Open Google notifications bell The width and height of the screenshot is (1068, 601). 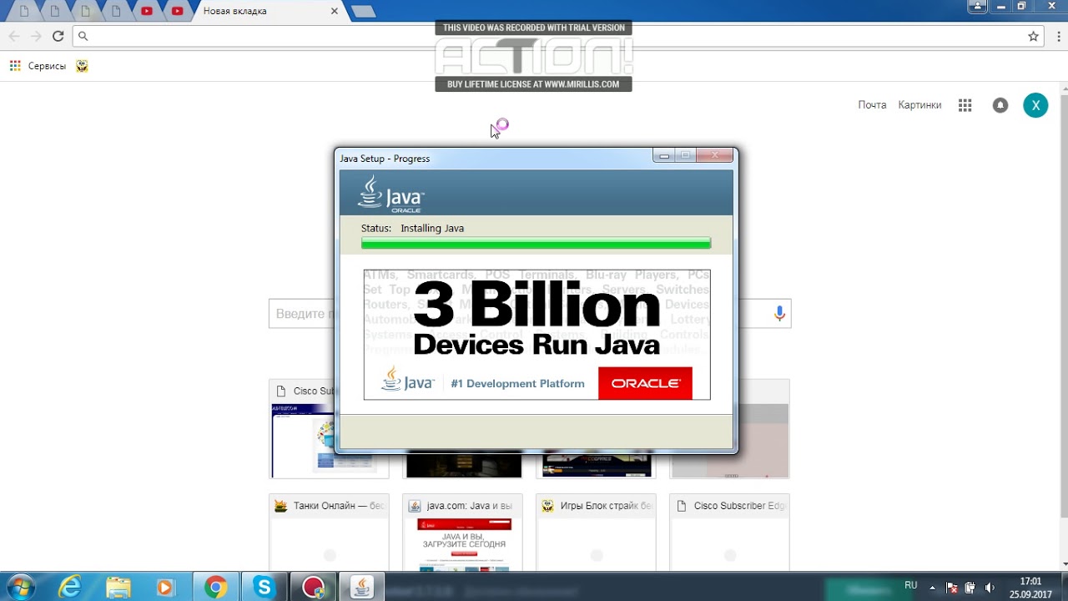[x=1000, y=105]
